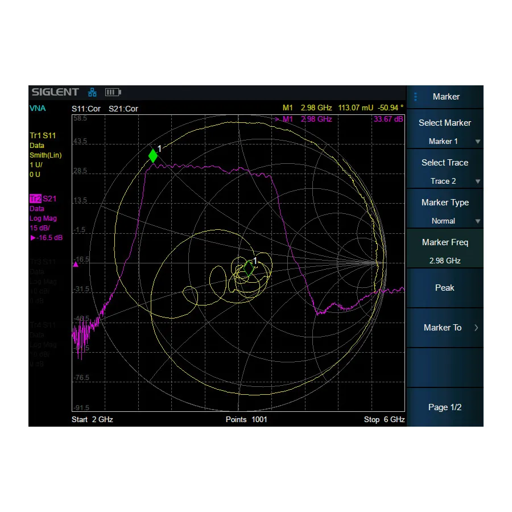Open the Marker To submenu
512x512 pixels.
pos(444,328)
